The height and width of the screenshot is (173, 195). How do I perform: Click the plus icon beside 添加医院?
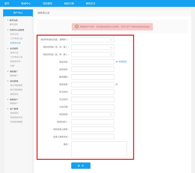point(117,62)
